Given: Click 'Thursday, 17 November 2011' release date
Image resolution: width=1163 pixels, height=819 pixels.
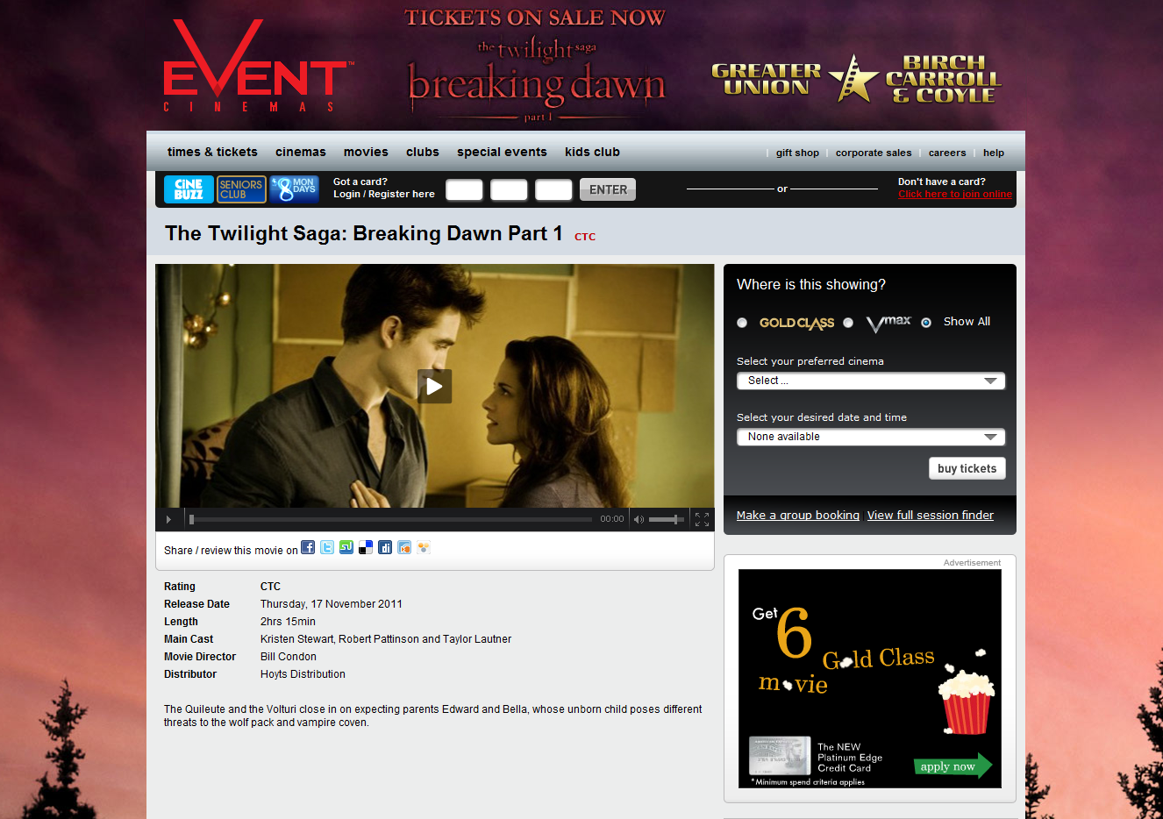Looking at the screenshot, I should pyautogui.click(x=332, y=604).
